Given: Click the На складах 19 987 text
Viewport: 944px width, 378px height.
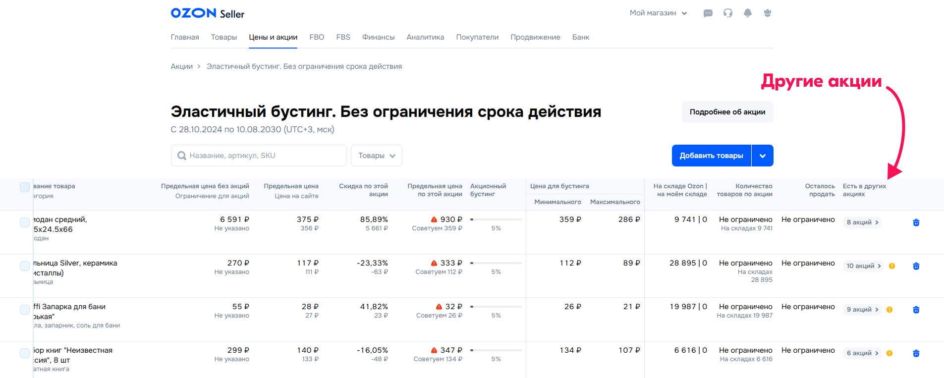Looking at the screenshot, I should (745, 316).
